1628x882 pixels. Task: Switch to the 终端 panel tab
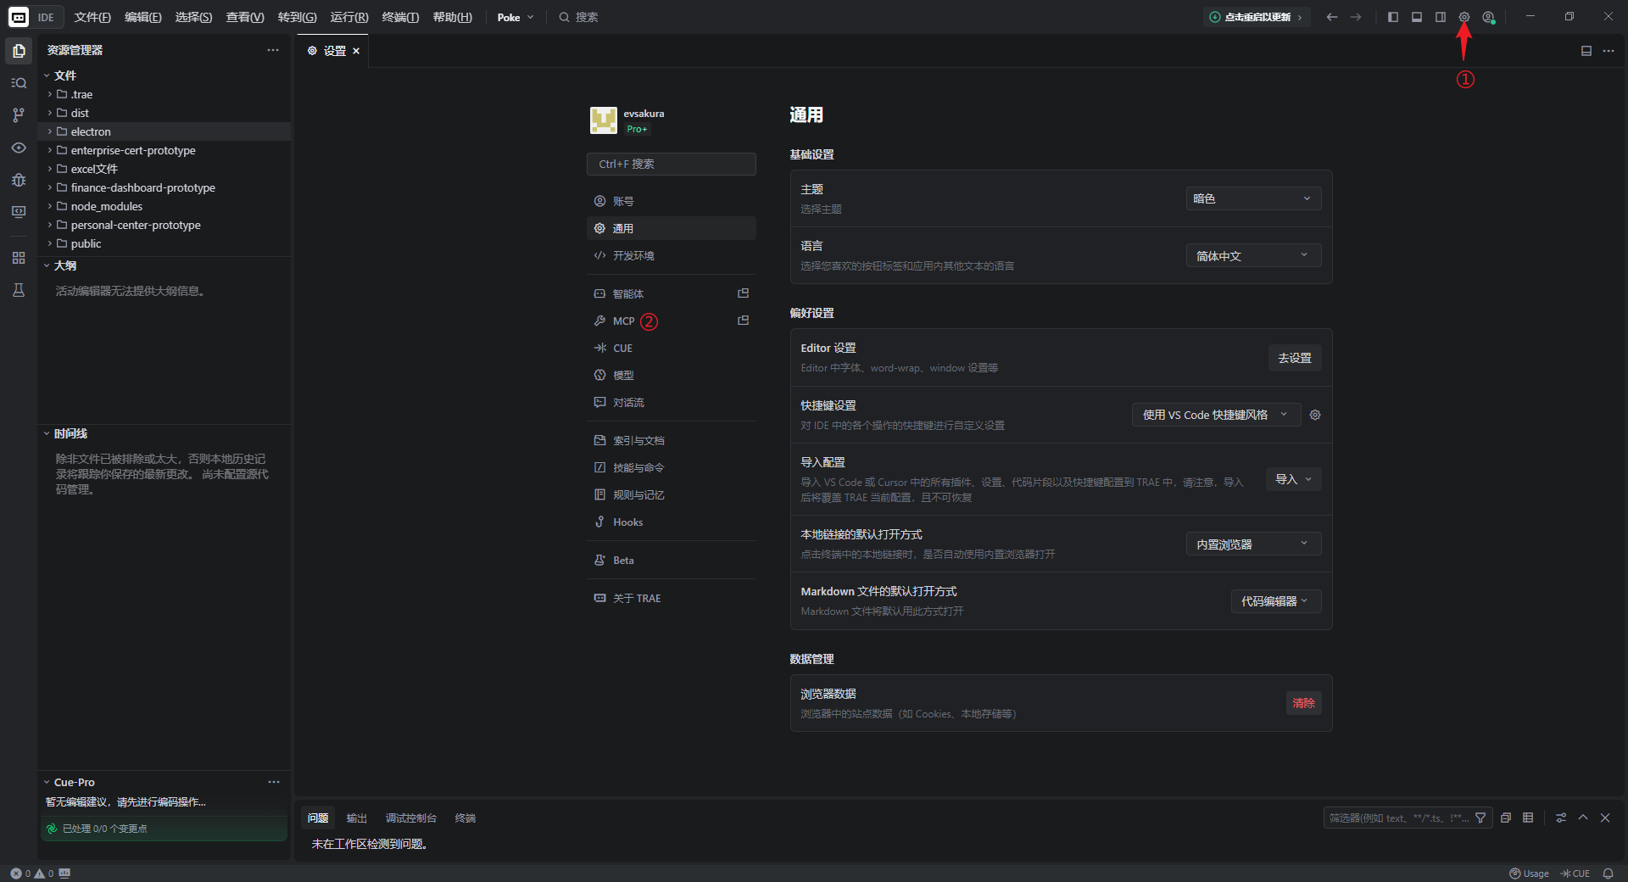(x=466, y=818)
